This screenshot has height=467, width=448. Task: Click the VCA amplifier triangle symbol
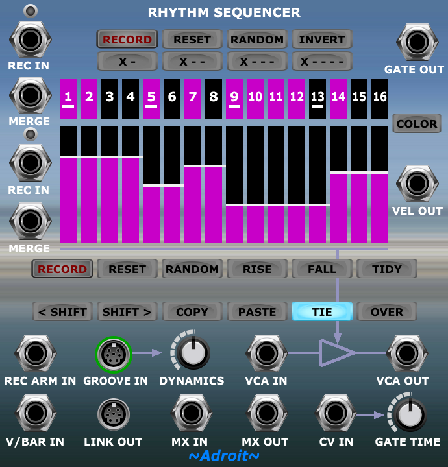[x=337, y=353]
